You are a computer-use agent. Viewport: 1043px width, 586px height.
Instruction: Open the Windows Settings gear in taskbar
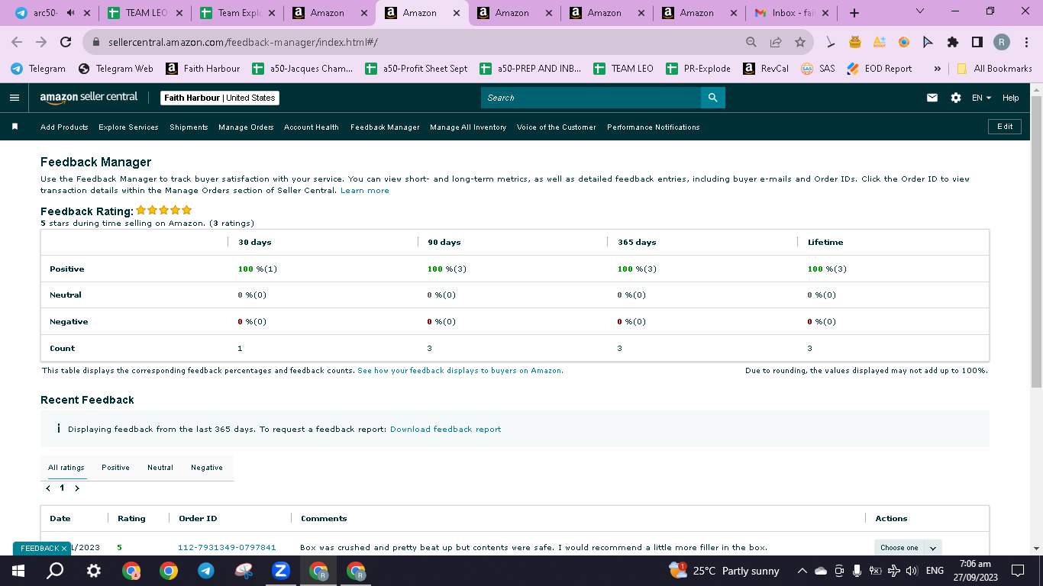(93, 571)
